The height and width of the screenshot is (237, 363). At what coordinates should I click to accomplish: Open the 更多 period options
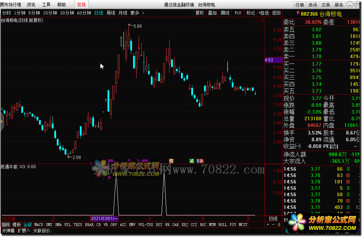(x=135, y=13)
